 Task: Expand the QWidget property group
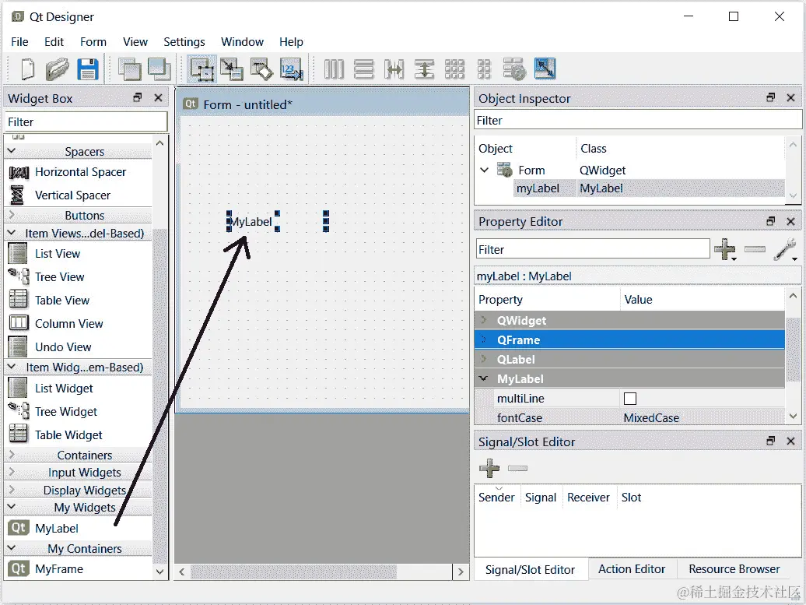[484, 320]
